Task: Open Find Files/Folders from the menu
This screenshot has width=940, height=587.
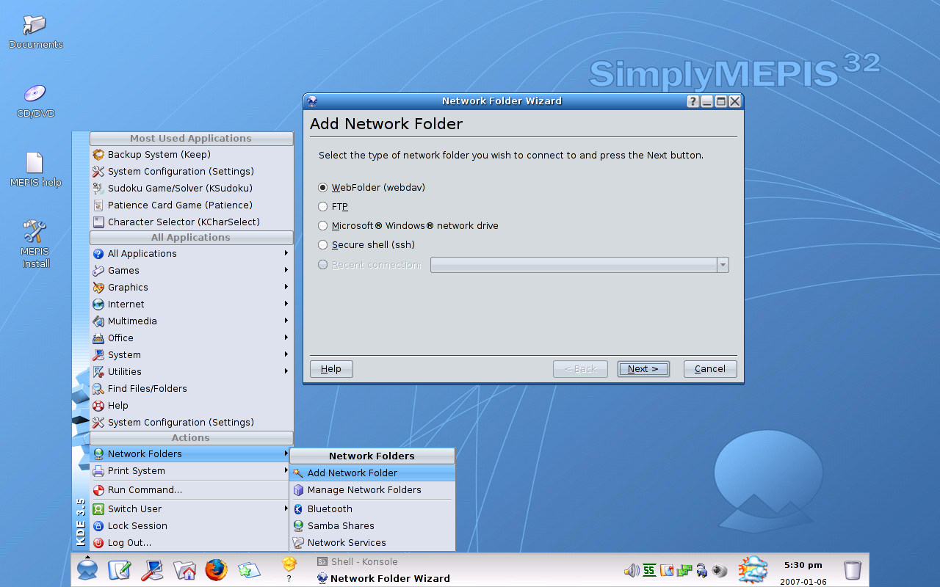Action: (191, 389)
